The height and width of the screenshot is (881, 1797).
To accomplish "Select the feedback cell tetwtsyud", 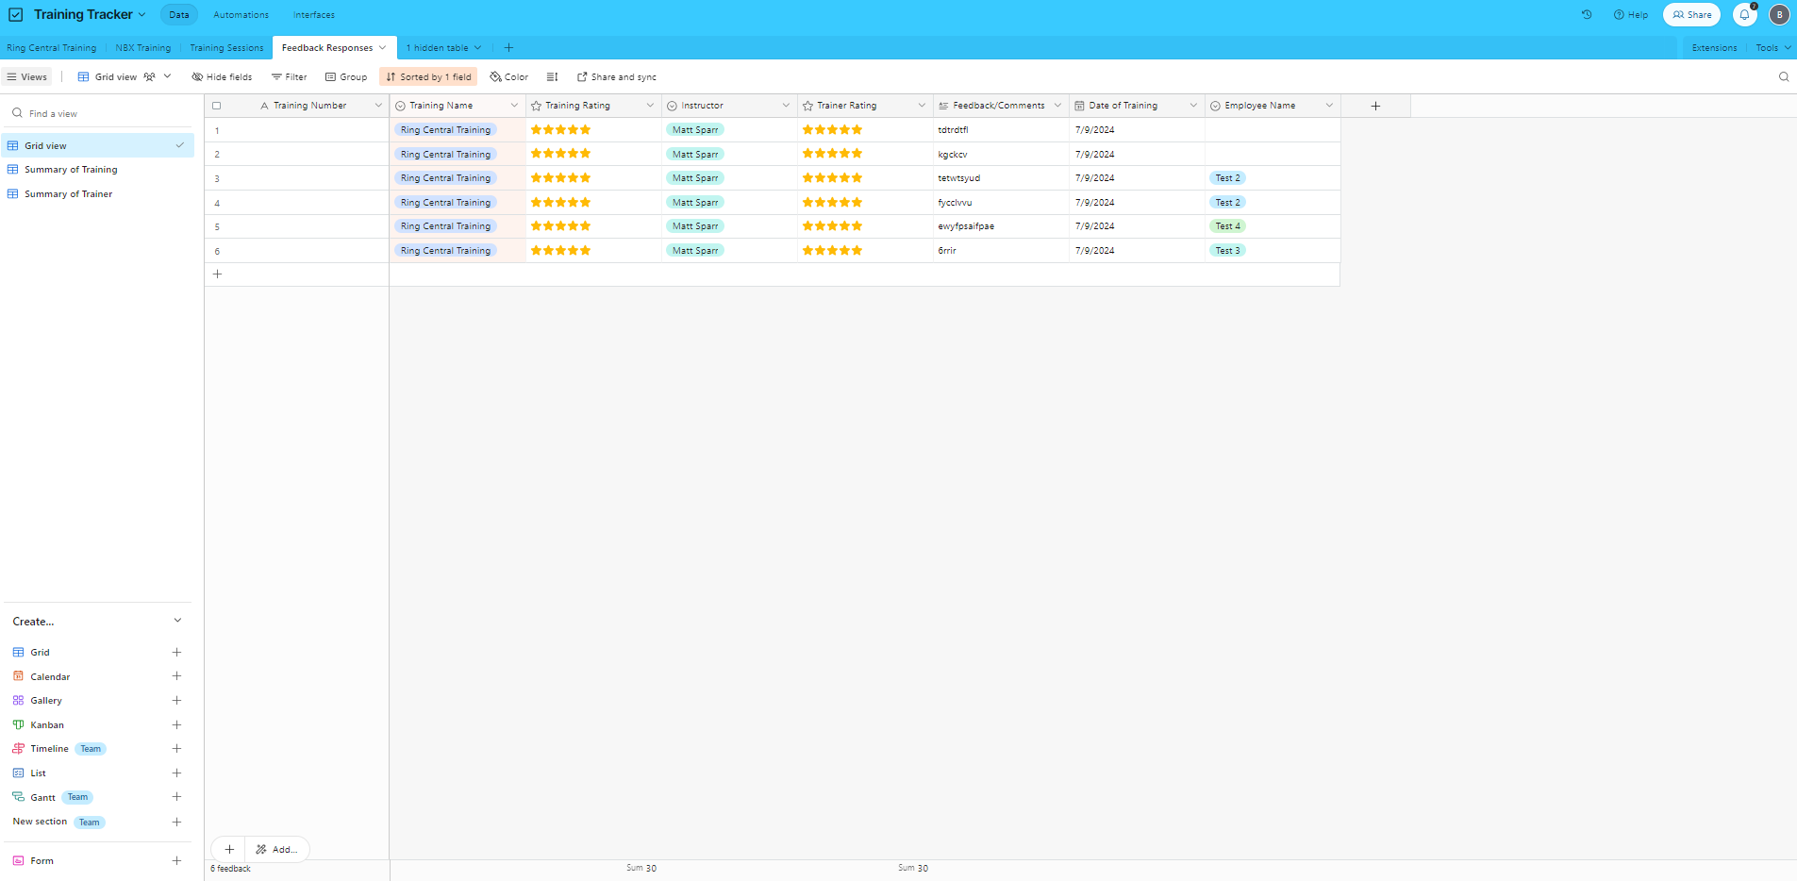I will [1001, 178].
